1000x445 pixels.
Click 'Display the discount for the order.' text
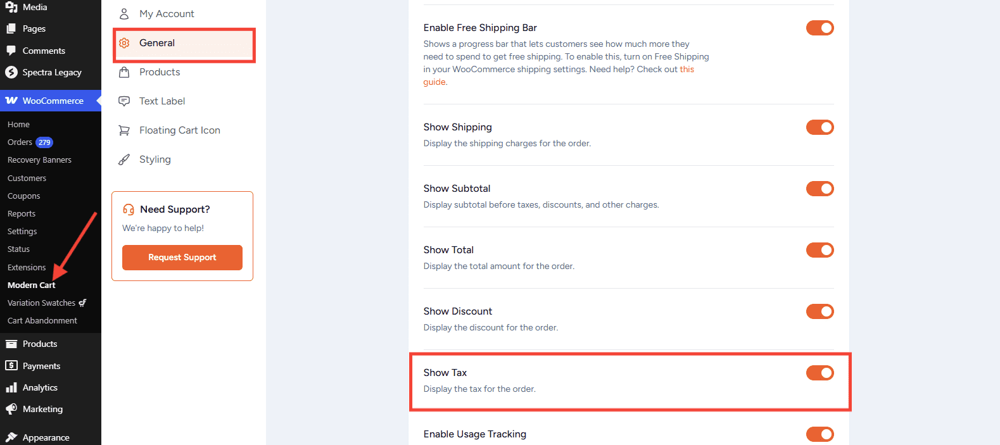[491, 328]
